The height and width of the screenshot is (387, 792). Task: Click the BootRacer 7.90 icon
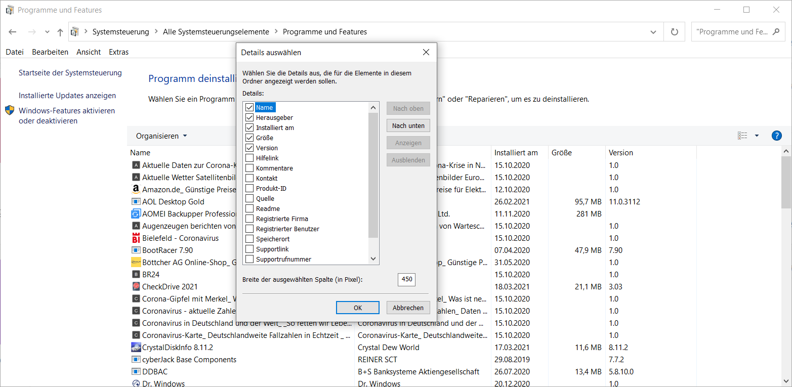(136, 250)
